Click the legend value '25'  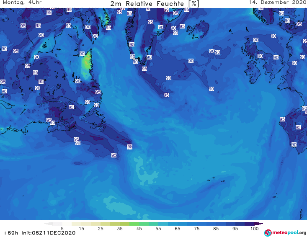point(101,229)
